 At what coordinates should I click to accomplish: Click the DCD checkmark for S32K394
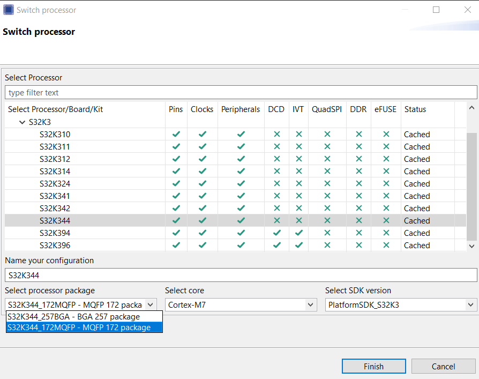[x=276, y=233]
